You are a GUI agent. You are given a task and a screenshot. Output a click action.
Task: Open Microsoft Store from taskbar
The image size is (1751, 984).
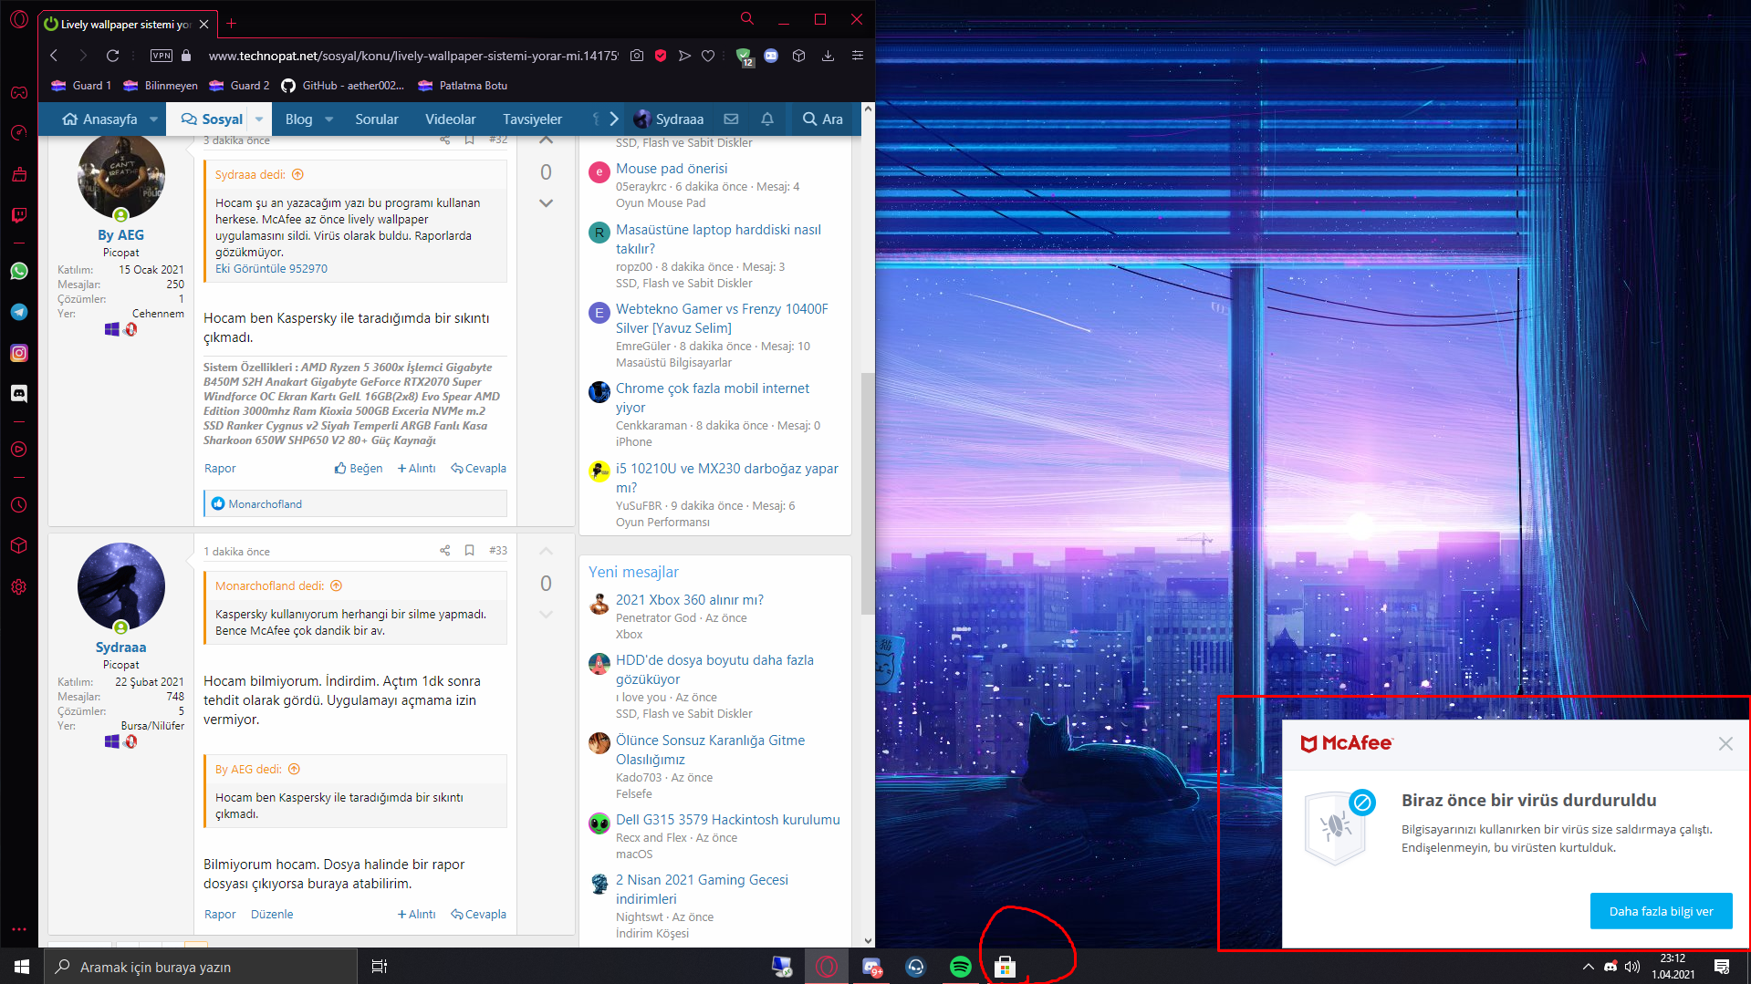[x=1005, y=967]
